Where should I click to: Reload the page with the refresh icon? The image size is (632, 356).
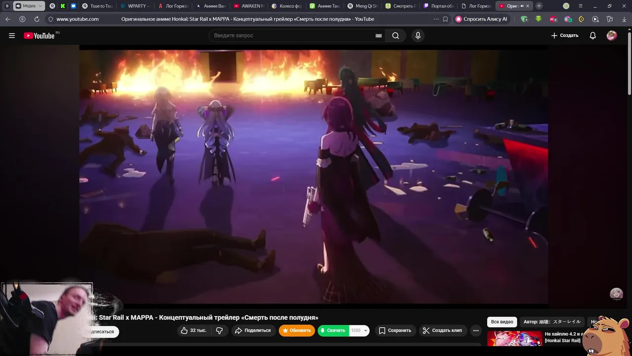pos(37,19)
